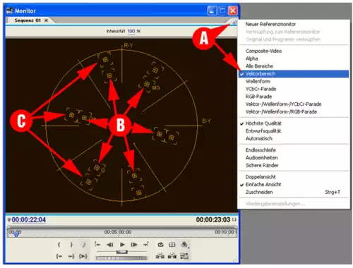Expand the triangle beside current timecode
Screen dimensions: 353x268
pyautogui.click(x=9, y=220)
